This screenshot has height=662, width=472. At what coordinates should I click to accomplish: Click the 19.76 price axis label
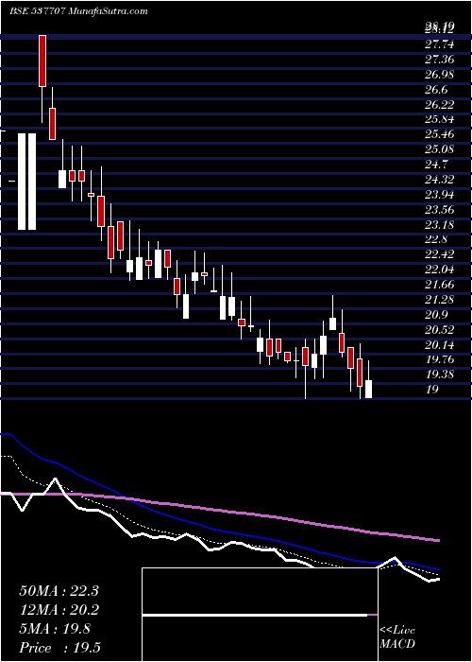[x=440, y=359]
